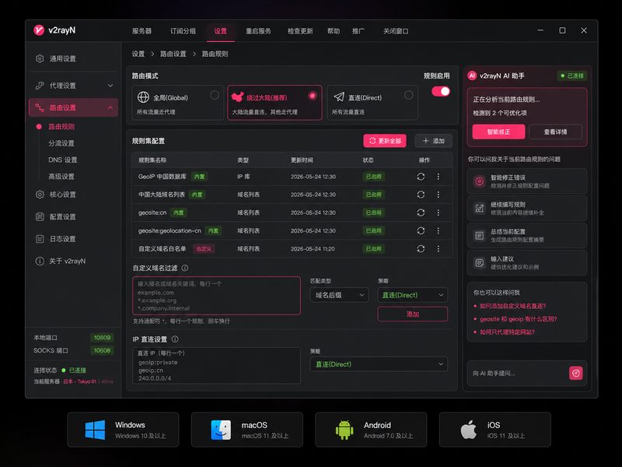Open the 服务器 menu
The image size is (622, 467).
[142, 31]
